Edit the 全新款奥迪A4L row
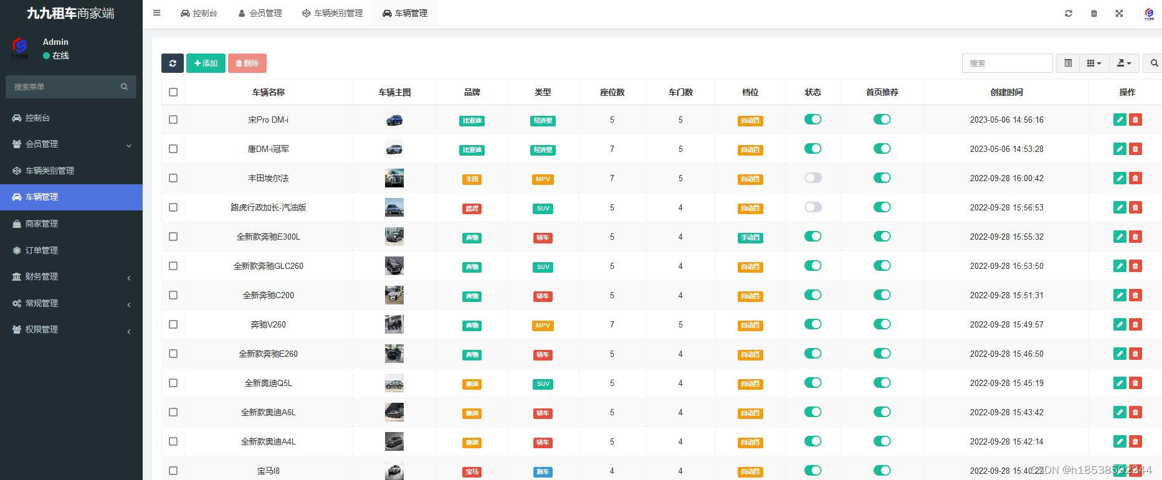 [1120, 441]
